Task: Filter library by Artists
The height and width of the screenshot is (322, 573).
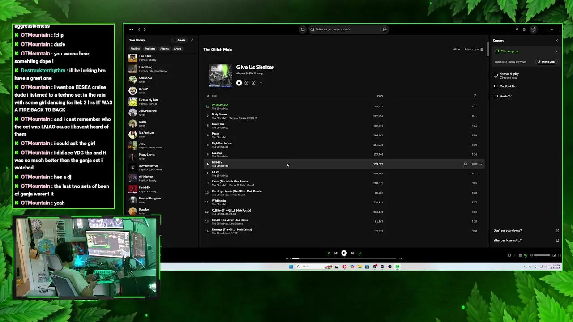Action: tap(178, 49)
